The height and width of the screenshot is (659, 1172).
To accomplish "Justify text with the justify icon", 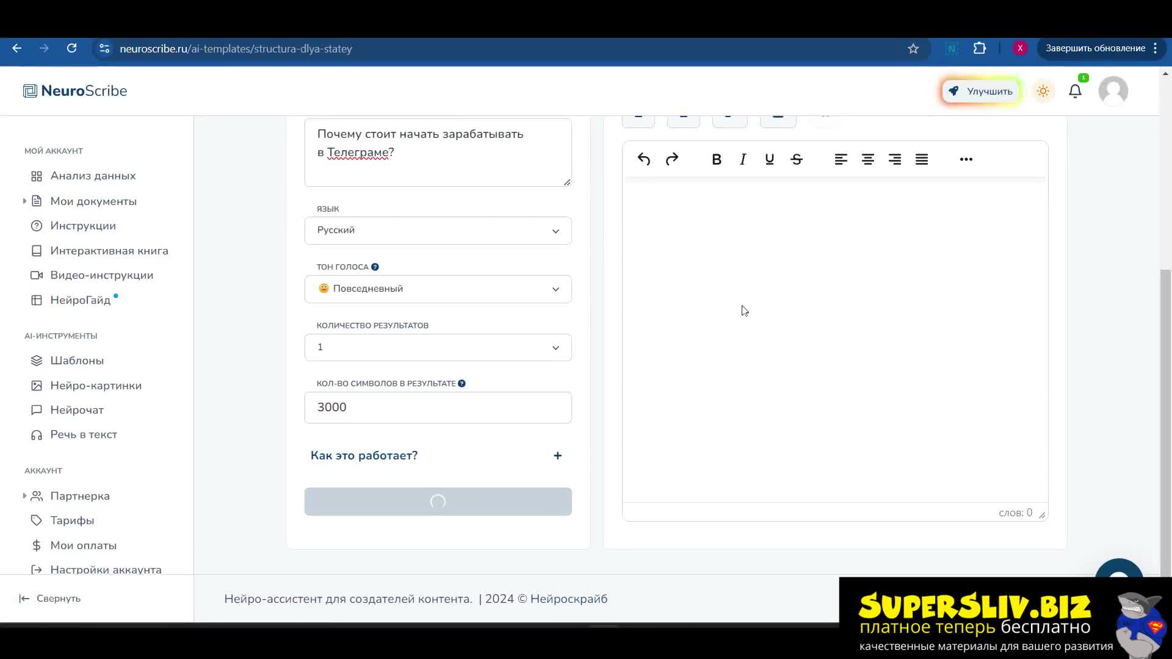I will (x=922, y=159).
